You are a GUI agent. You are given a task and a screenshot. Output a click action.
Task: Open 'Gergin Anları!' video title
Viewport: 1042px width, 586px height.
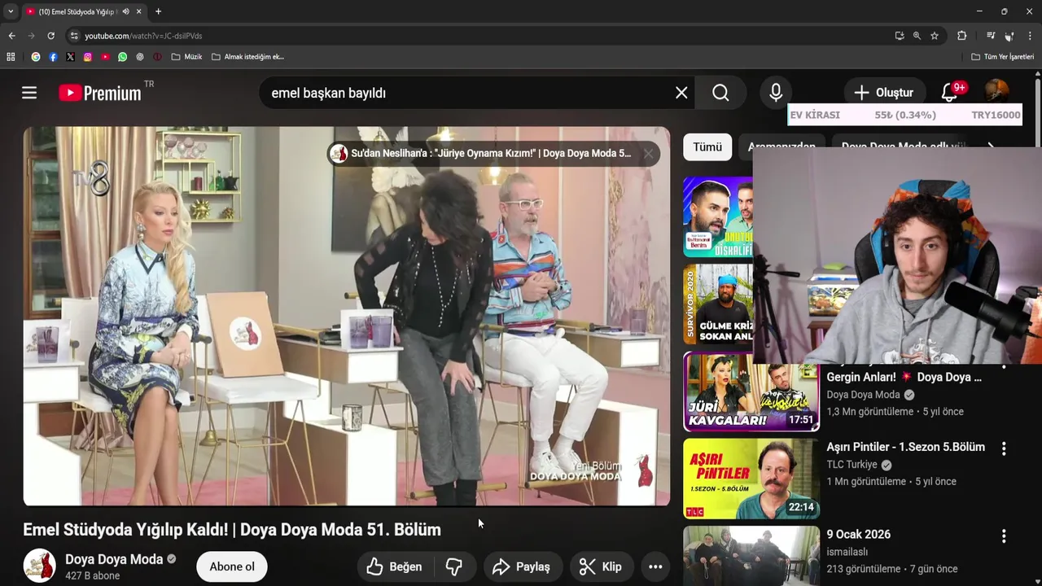(904, 377)
